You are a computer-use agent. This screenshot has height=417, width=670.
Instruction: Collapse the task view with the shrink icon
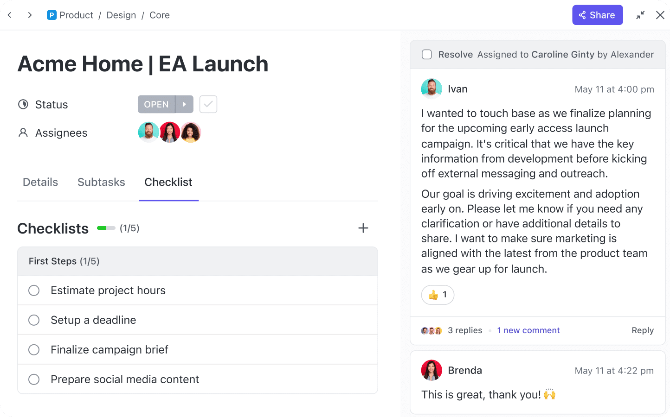[640, 15]
